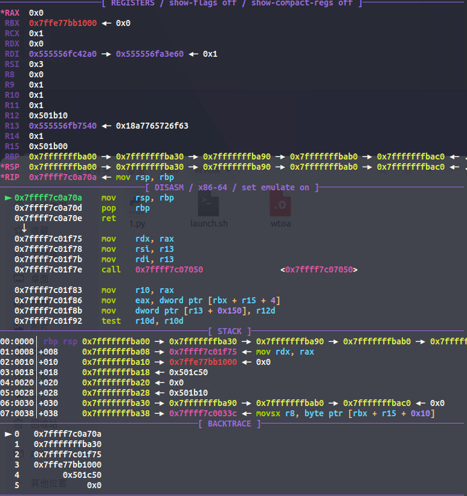The width and height of the screenshot is (467, 496).
Task: Click stack offset label 06:0030
Action: [17, 404]
